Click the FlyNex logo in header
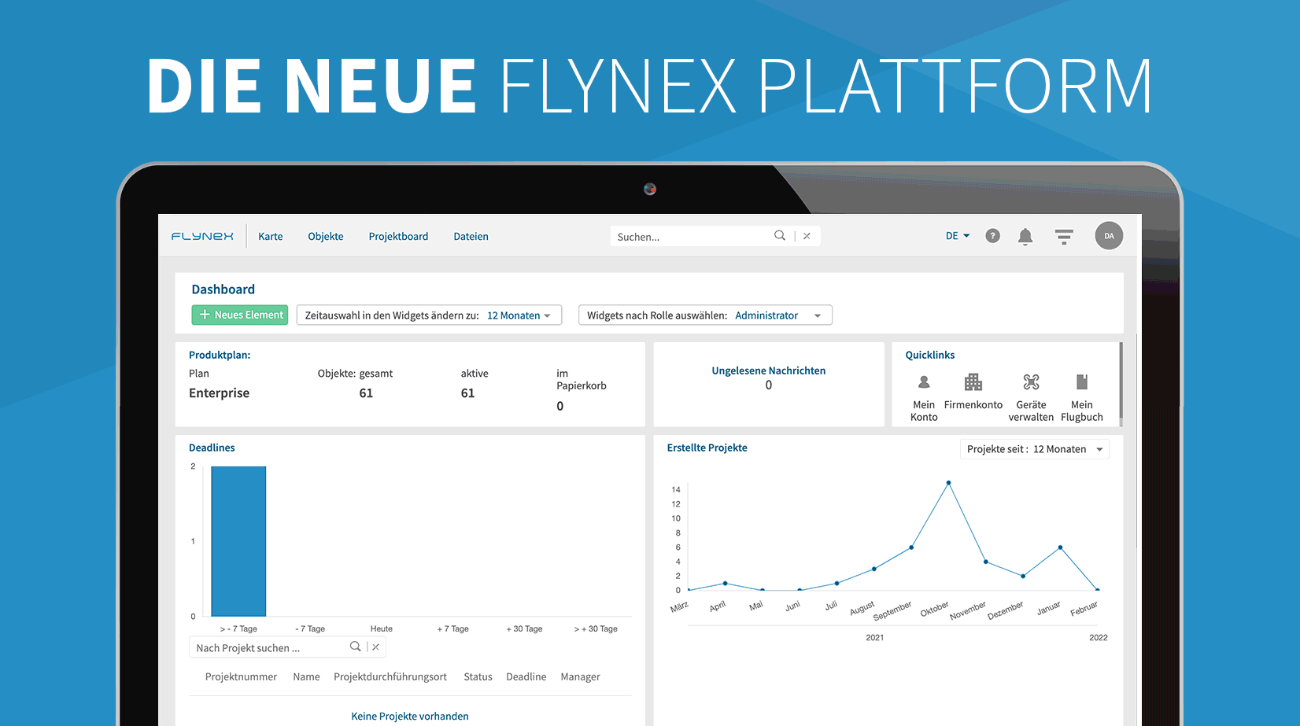The image size is (1300, 726). [202, 236]
